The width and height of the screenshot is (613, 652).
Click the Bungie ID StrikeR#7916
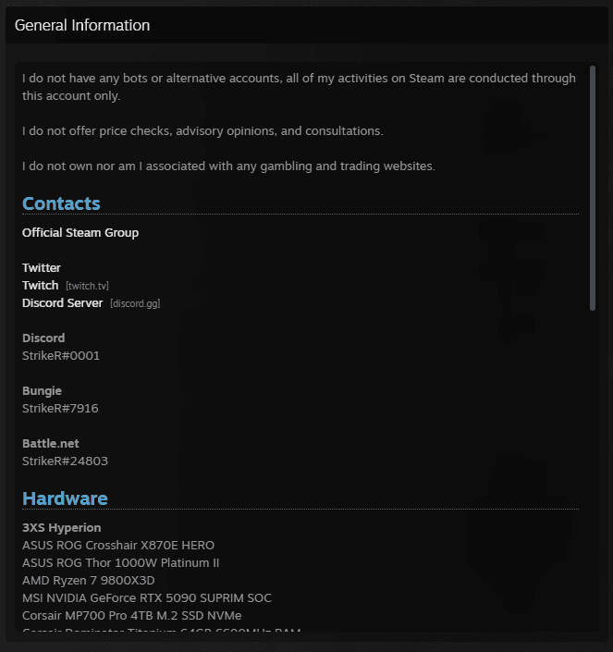(x=60, y=409)
